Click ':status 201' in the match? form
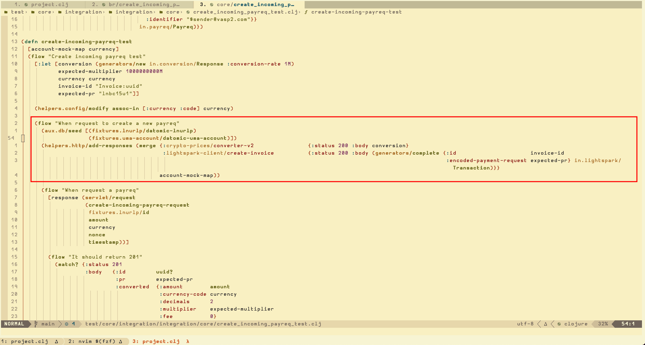 pyautogui.click(x=104, y=265)
